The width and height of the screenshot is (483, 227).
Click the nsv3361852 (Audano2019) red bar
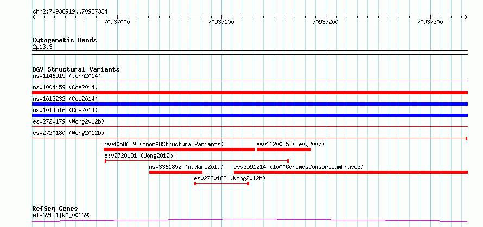pos(176,172)
